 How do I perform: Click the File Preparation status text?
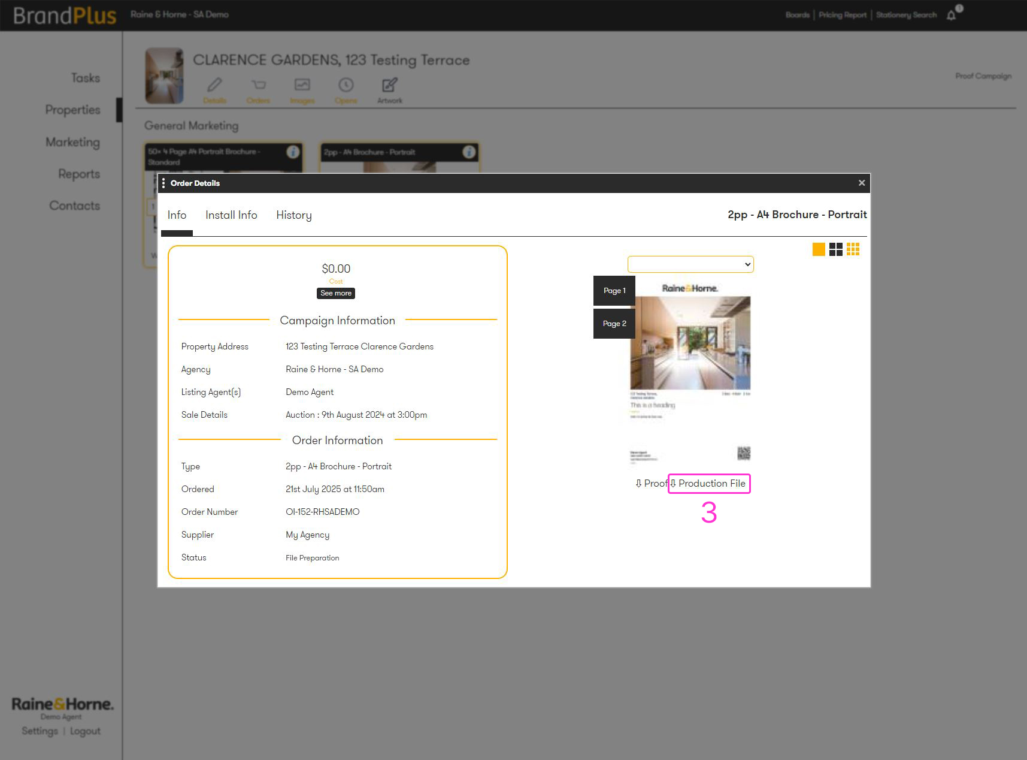pyautogui.click(x=313, y=558)
